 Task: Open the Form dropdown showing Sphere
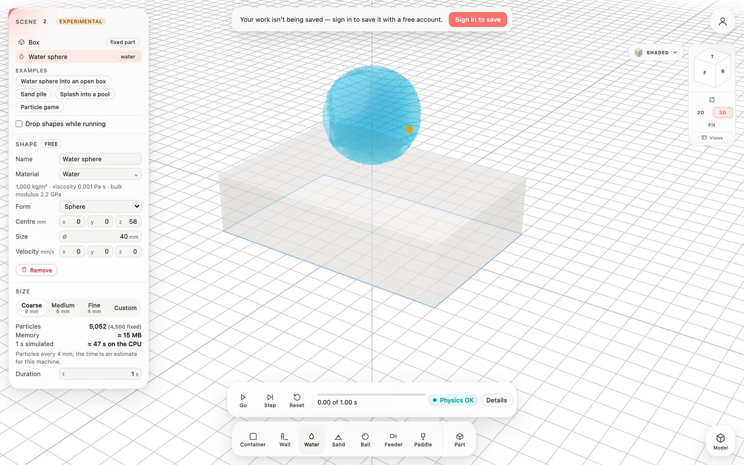pyautogui.click(x=100, y=206)
